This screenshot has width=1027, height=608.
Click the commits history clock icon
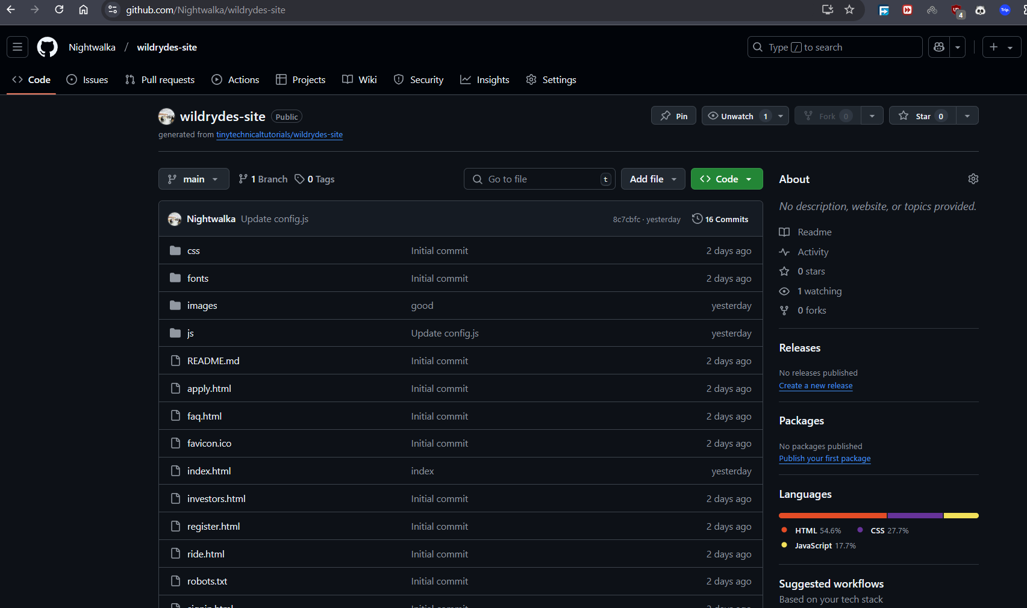tap(697, 219)
